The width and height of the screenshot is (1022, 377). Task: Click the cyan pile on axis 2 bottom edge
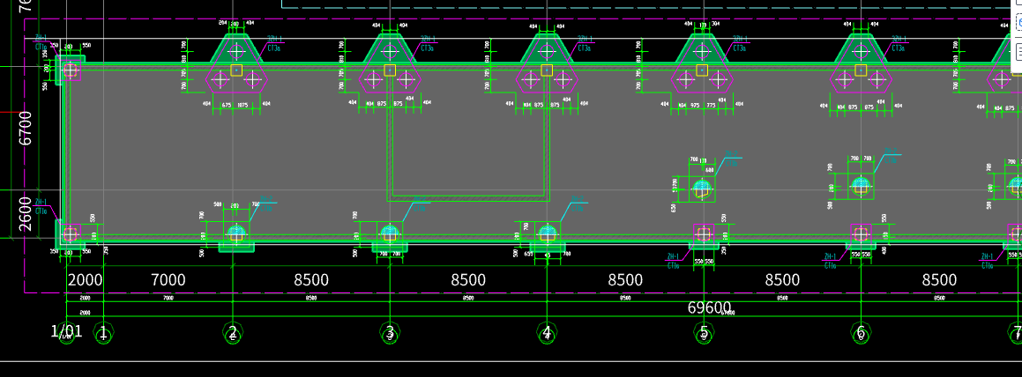coord(236,233)
